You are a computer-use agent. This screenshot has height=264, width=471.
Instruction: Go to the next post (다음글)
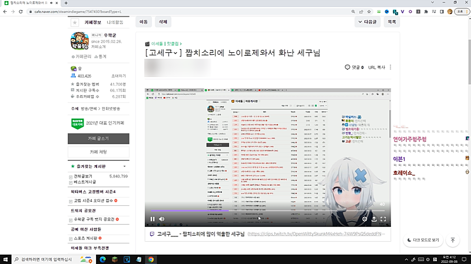click(x=367, y=22)
